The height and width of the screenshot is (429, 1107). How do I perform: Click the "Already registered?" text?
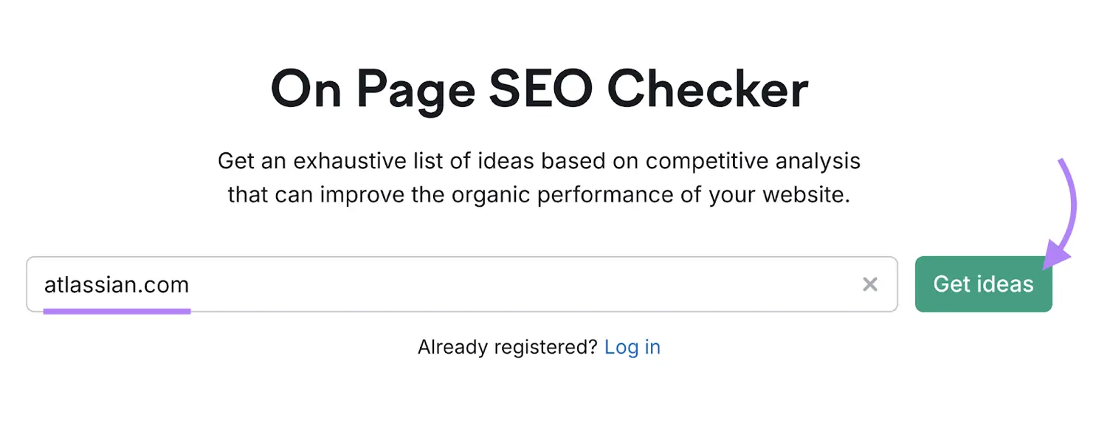[507, 347]
